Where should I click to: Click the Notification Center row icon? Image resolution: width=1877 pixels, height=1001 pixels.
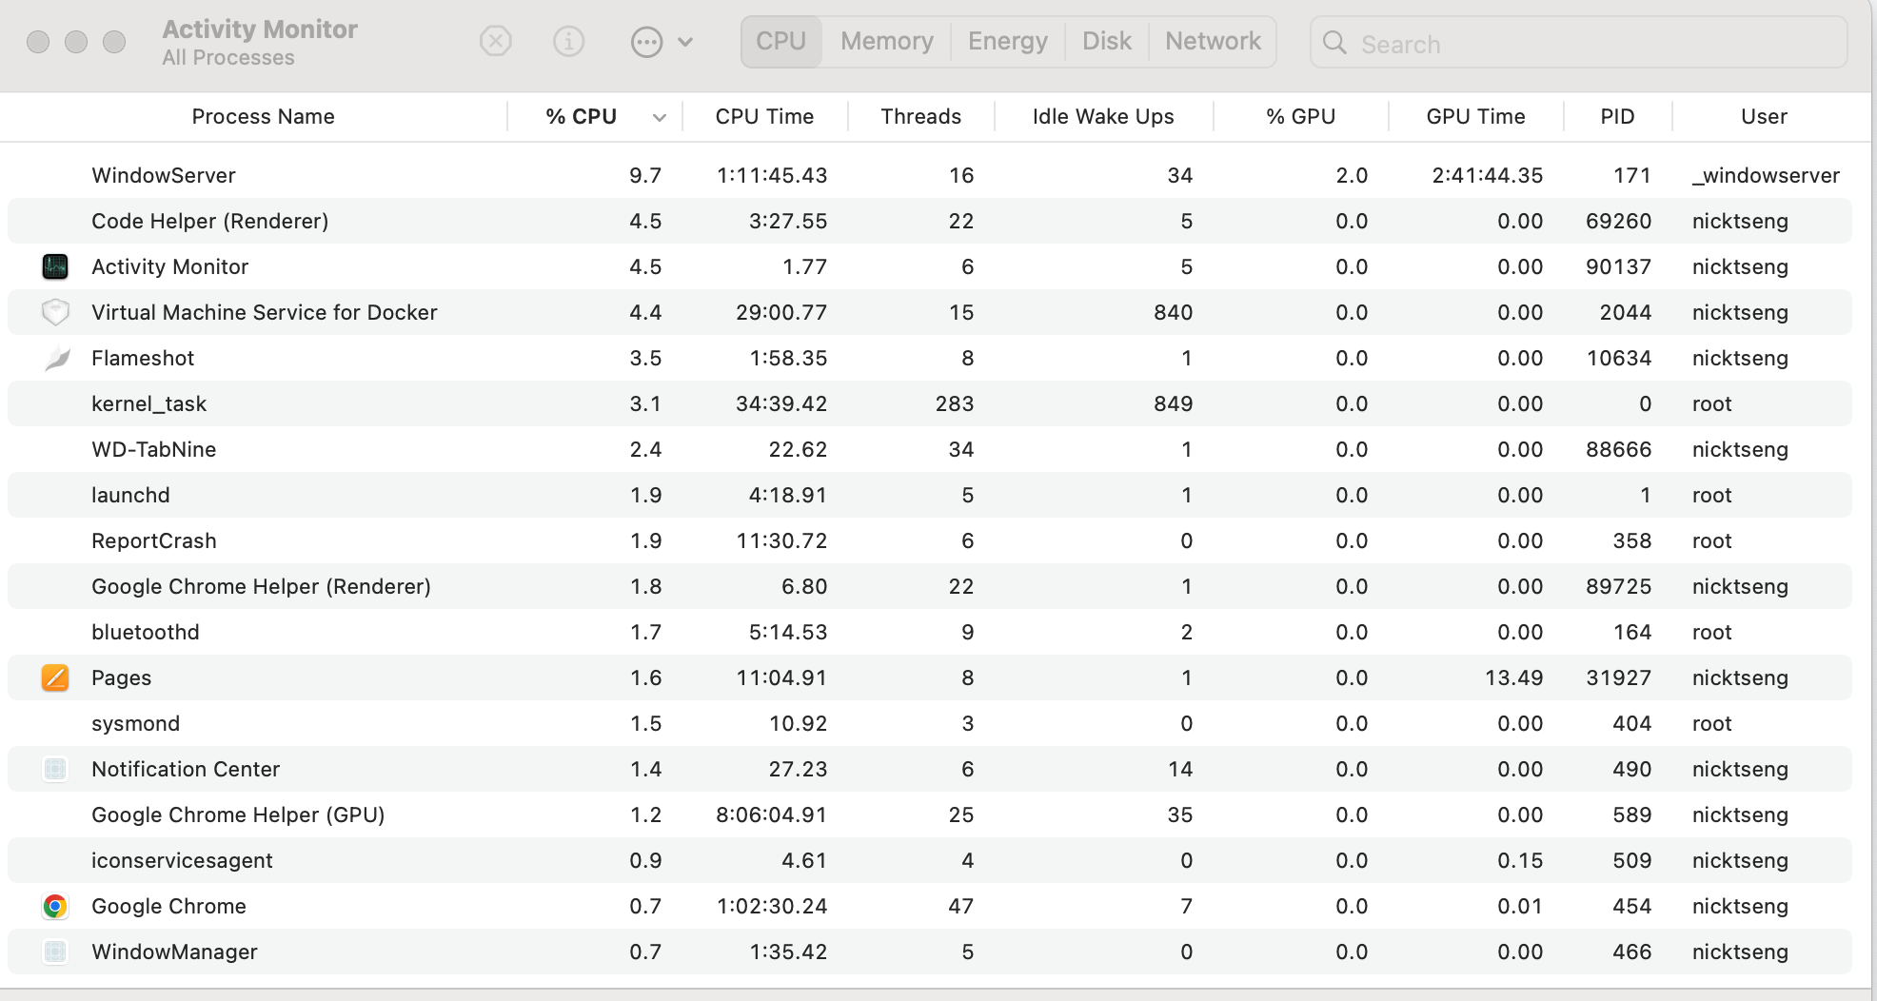coord(55,769)
